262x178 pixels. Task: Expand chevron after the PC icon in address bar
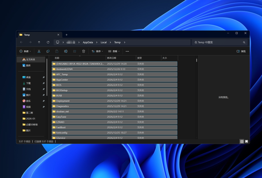pyautogui.click(x=63, y=42)
